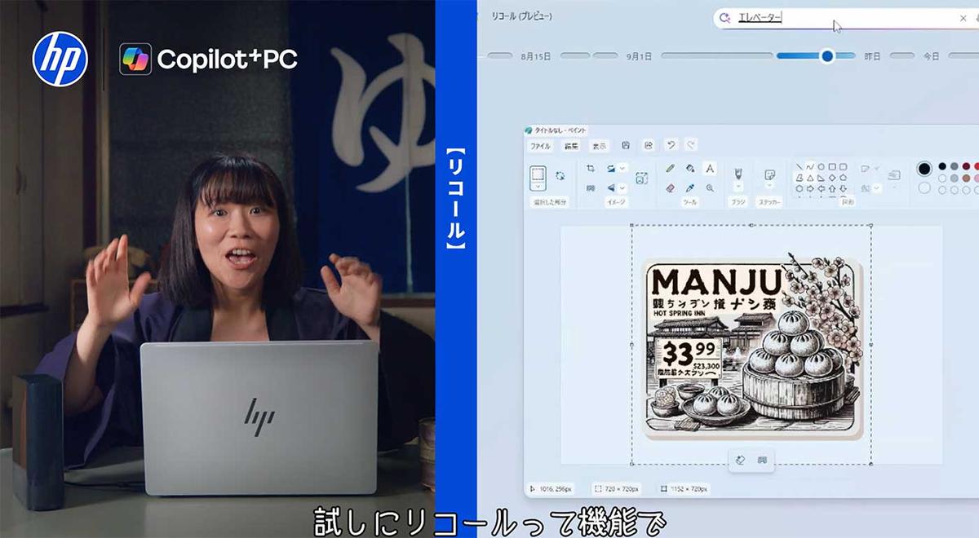Click the Redo arrow in Paint

point(690,145)
